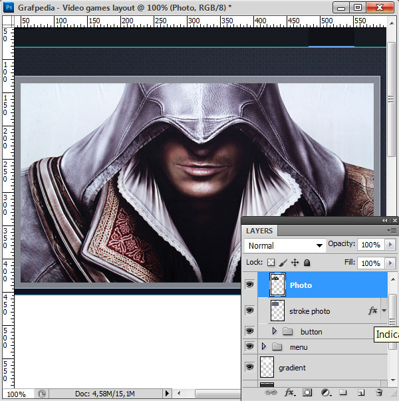
Task: Open the blend mode Normal dropdown
Action: [x=285, y=245]
